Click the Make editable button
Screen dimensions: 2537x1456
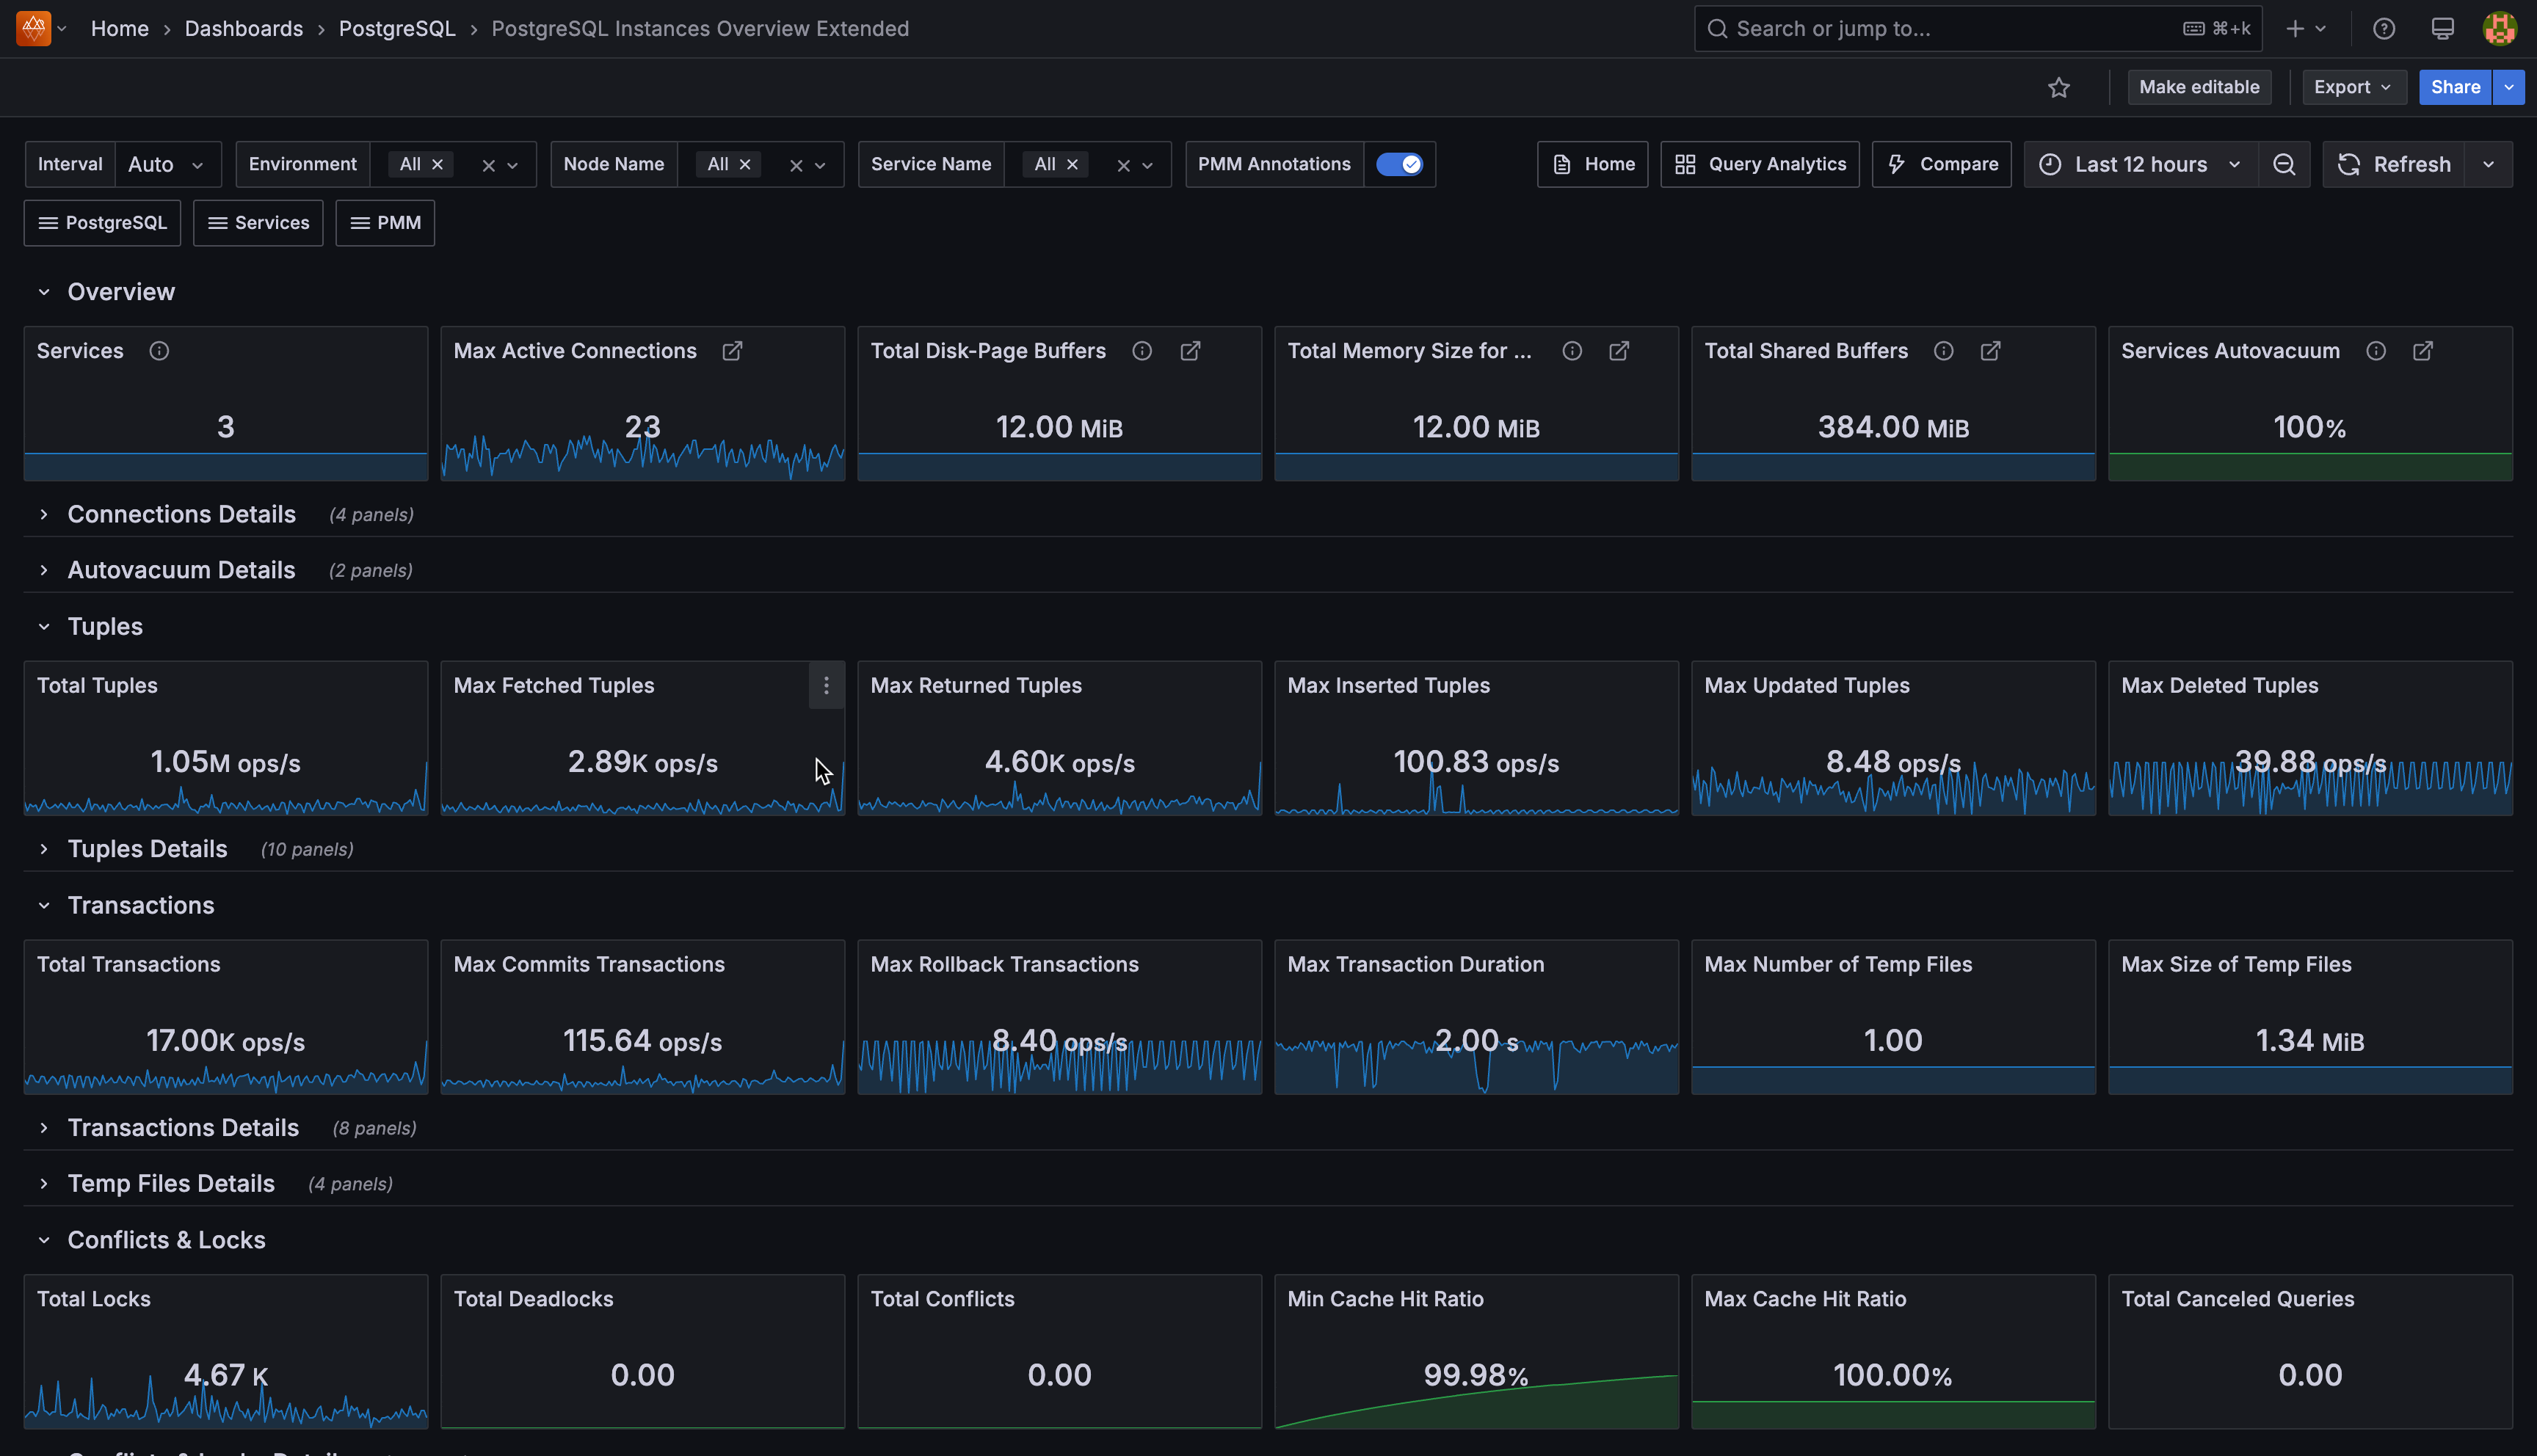pos(2198,88)
